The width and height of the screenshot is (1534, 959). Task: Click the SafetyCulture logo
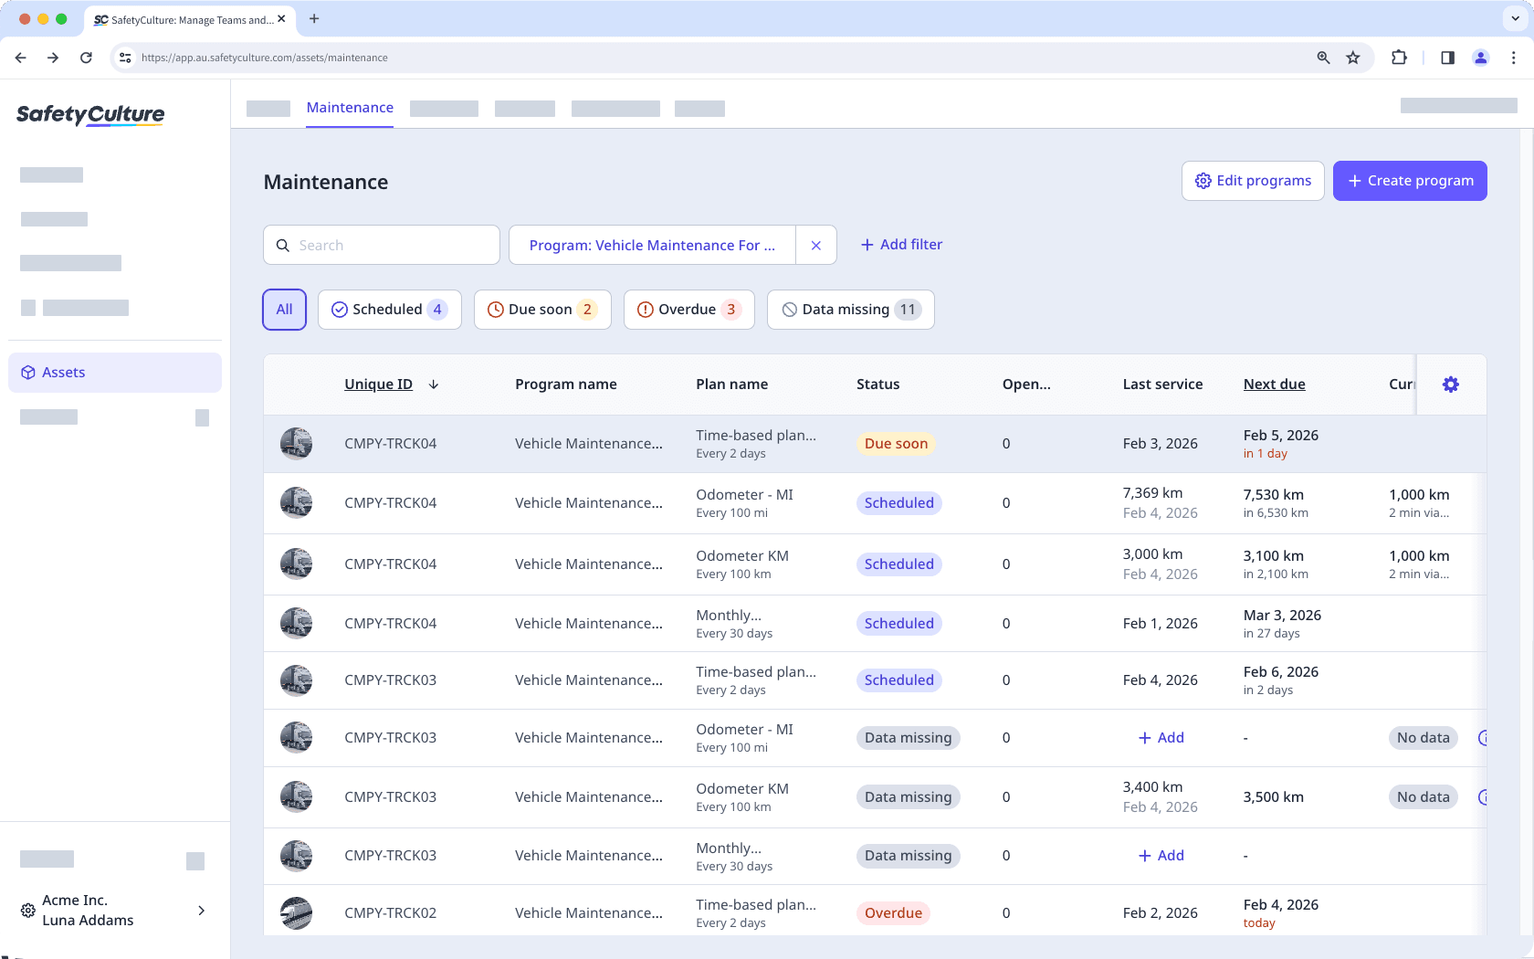[89, 115]
